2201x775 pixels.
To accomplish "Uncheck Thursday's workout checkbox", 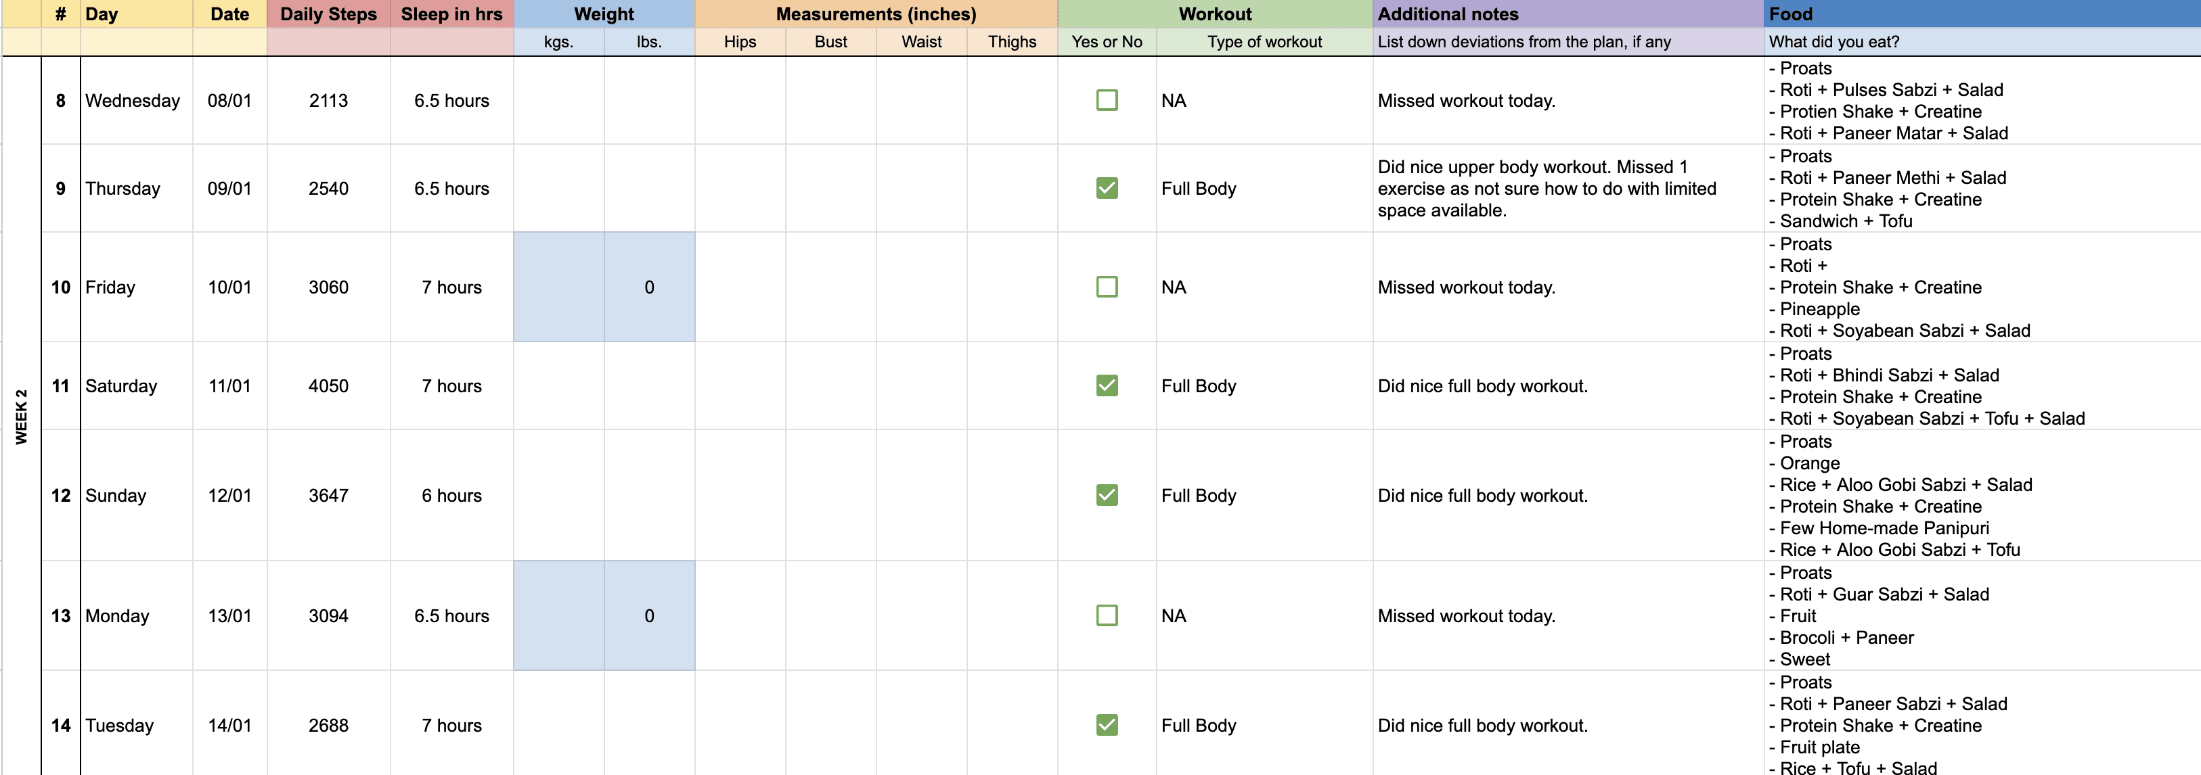I will (1107, 188).
